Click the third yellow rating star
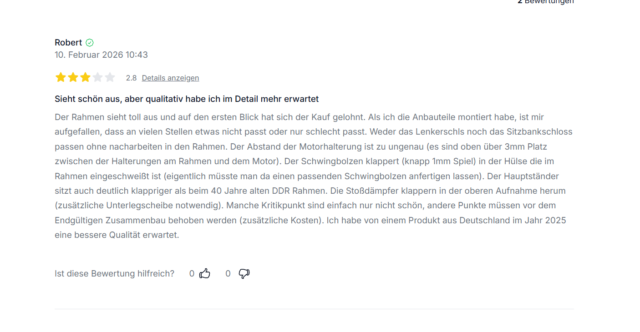Viewport: 640px width, 332px height. point(85,77)
